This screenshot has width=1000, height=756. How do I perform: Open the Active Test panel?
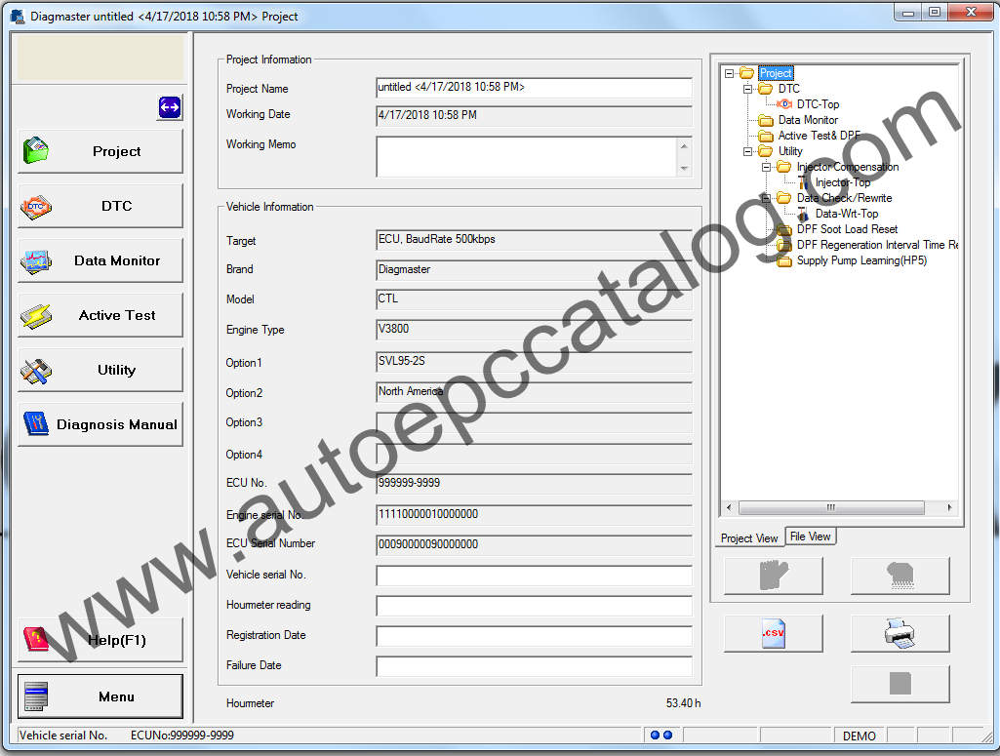(x=100, y=314)
